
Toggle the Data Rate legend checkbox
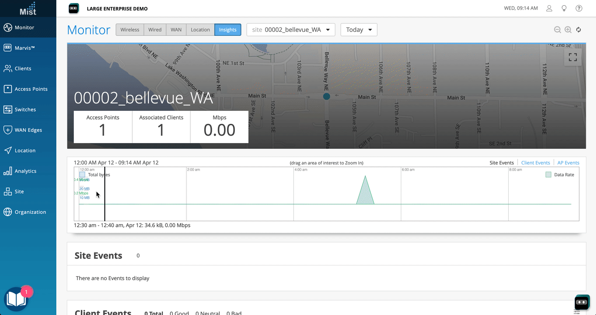click(x=548, y=175)
